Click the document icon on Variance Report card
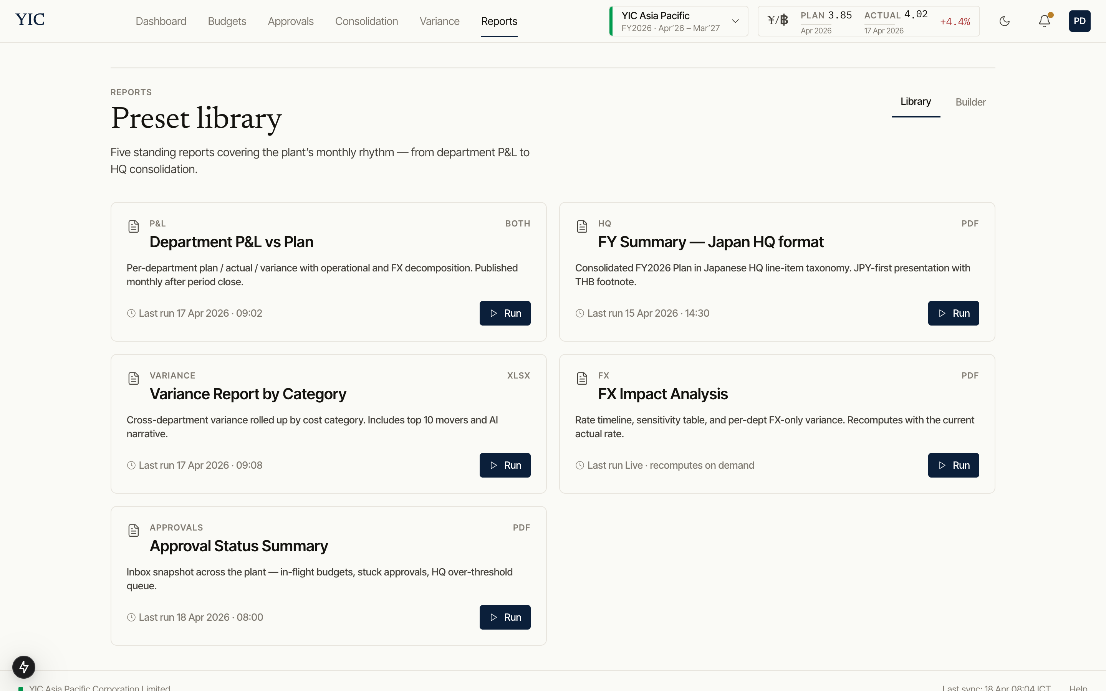The height and width of the screenshot is (691, 1106). (133, 378)
